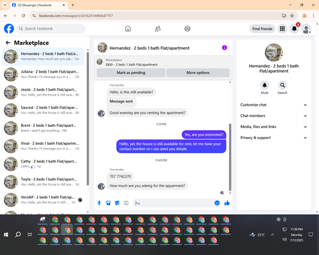The width and height of the screenshot is (319, 255).
Task: Click the Find friends button
Action: [x=262, y=29]
